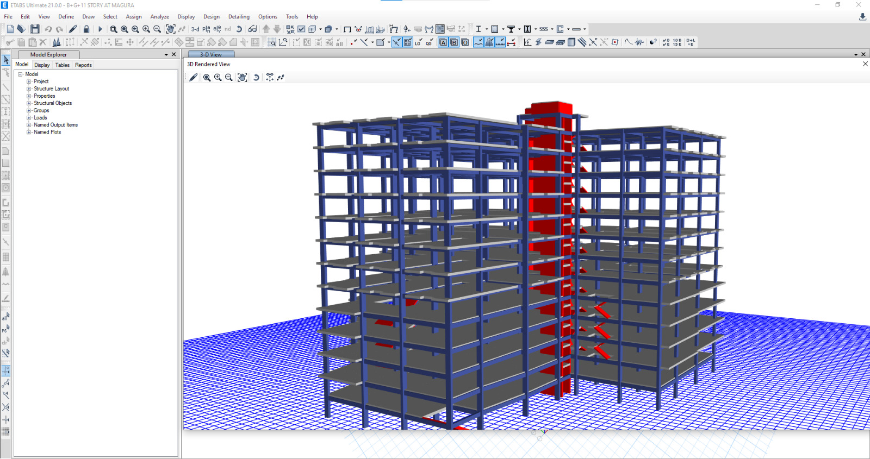This screenshot has width=870, height=459.
Task: Click the Pan hand icon in main toolbar
Action: (x=171, y=29)
